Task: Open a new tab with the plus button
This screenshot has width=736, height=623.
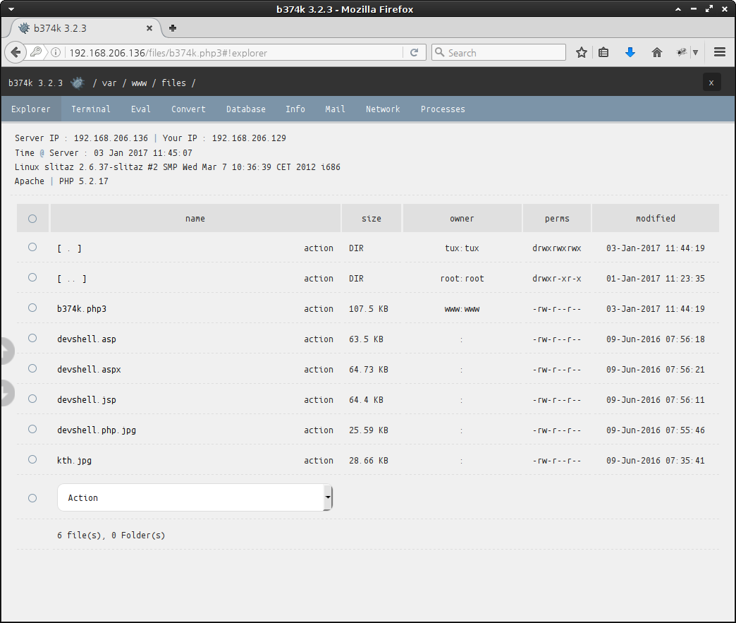Action: (173, 28)
